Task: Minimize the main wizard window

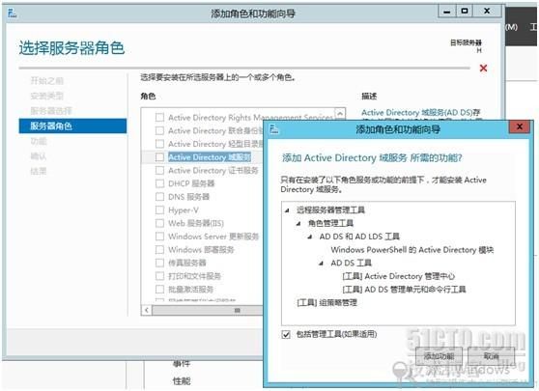Action: point(447,12)
